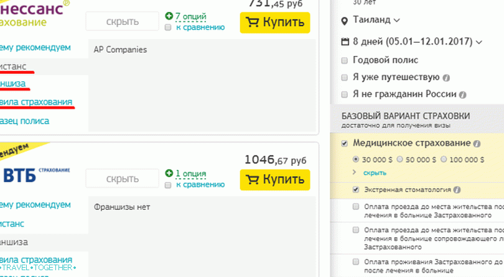Image resolution: width=504 pixels, height=277 pixels.
Task: Enable the 'Годовой полис' checkbox
Action: click(x=345, y=60)
